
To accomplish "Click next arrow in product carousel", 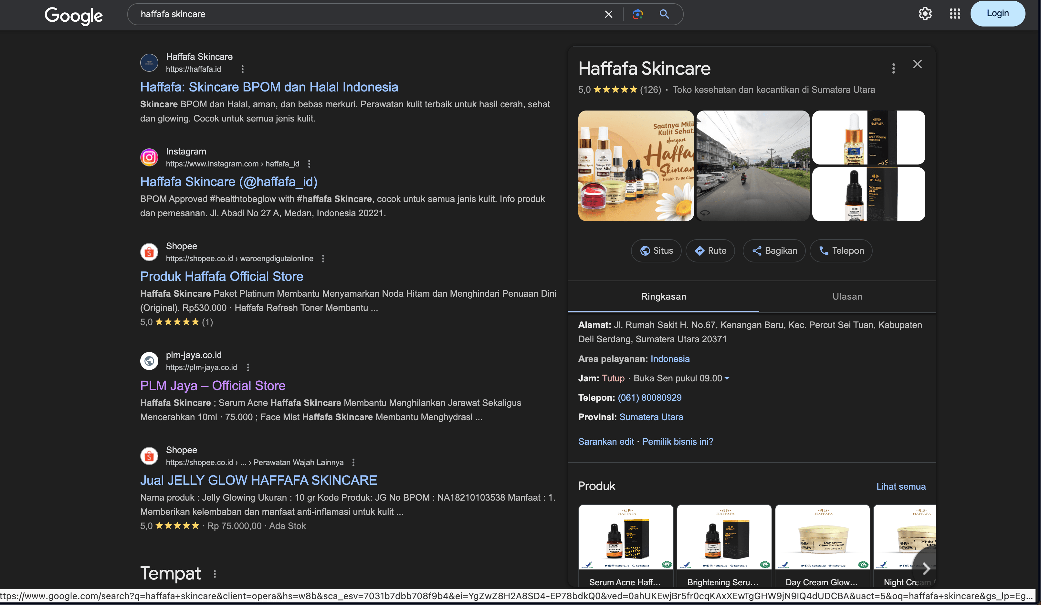I will click(926, 568).
